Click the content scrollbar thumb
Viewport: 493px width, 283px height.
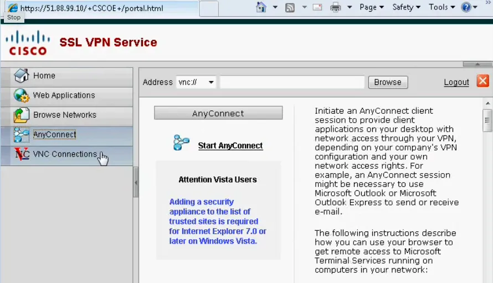tap(487, 120)
